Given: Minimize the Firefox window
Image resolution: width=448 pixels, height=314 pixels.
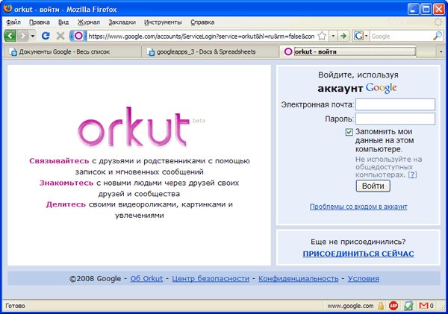Looking at the screenshot, I should (413, 10).
